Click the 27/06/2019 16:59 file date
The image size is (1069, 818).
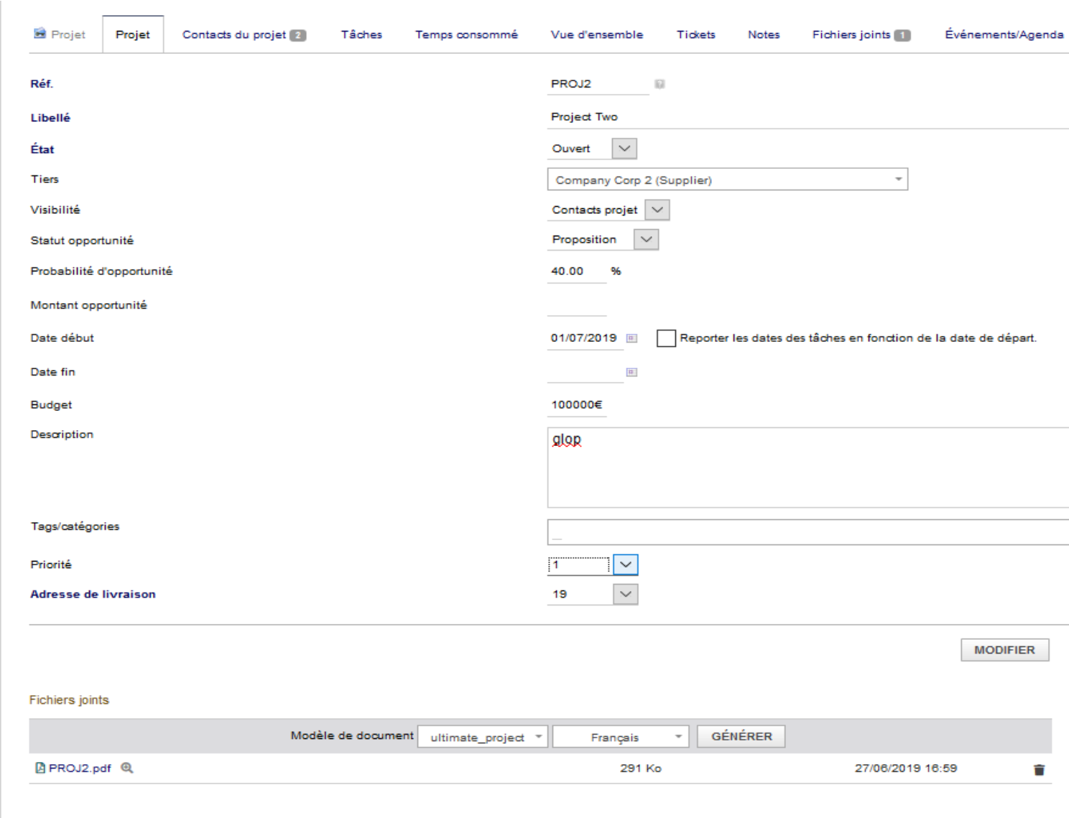click(906, 768)
